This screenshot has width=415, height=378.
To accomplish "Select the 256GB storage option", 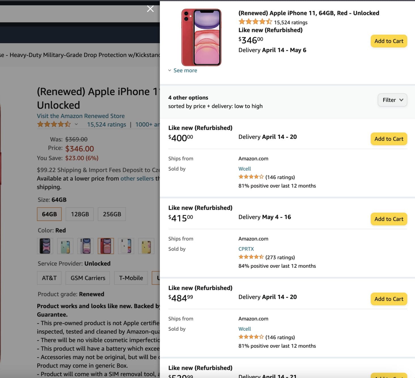I will point(111,214).
